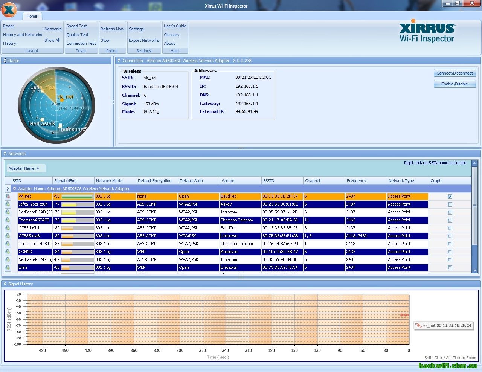Click the vk_net signal strength bar
The height and width of the screenshot is (372, 482).
click(x=77, y=197)
